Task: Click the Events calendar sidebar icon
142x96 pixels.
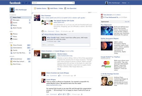Action: pyautogui.click(x=11, y=23)
